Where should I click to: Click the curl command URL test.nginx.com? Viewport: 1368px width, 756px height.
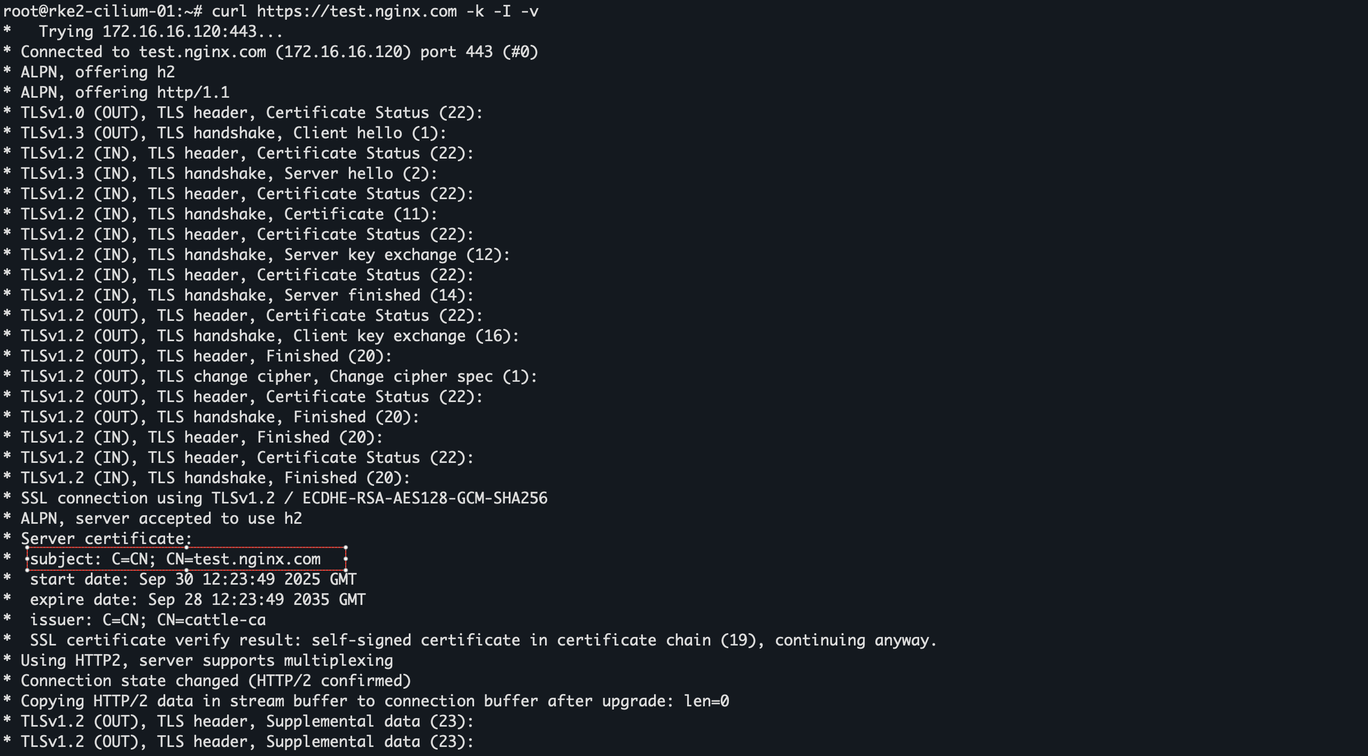tap(393, 11)
